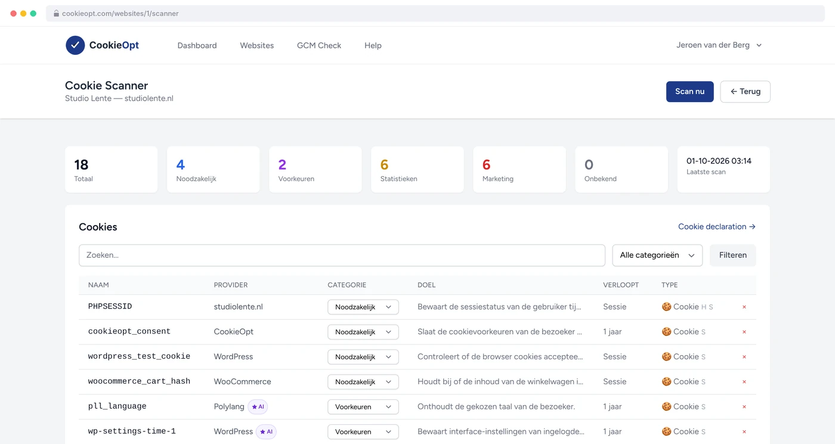This screenshot has width=835, height=444.
Task: Click the Laatste scan date card
Action: (x=723, y=169)
